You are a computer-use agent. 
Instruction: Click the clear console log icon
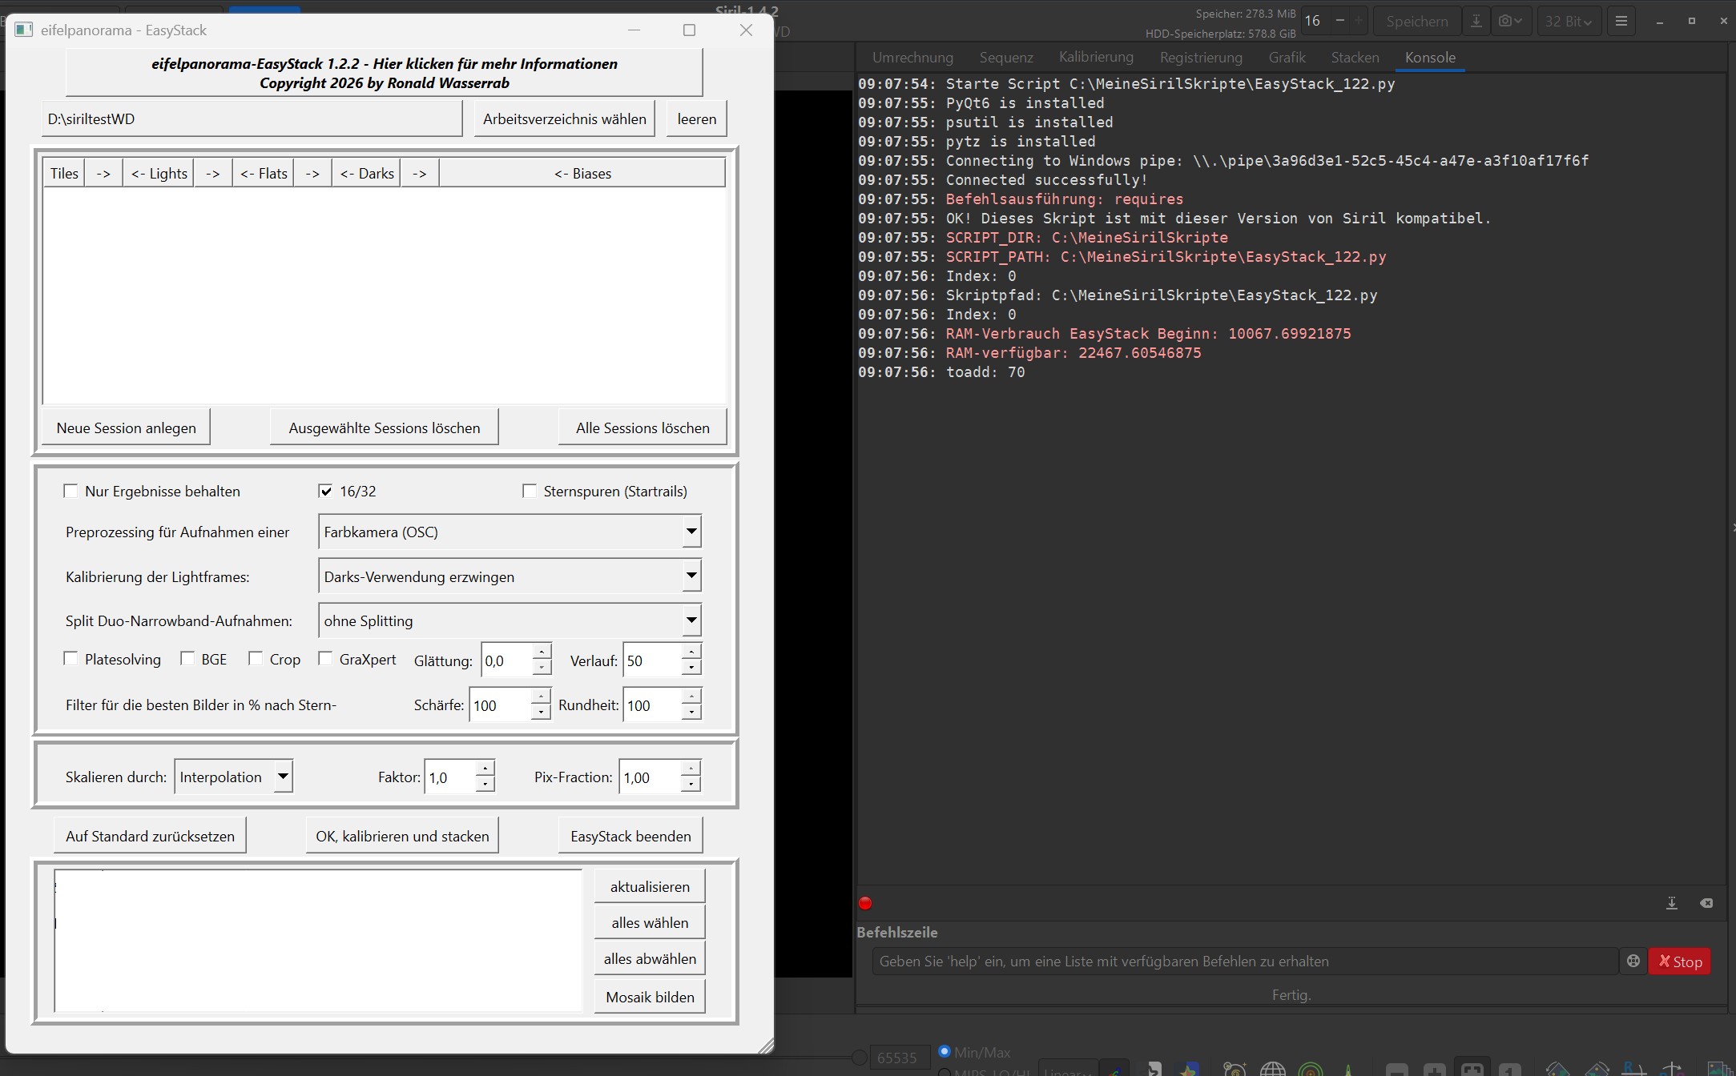(1706, 903)
